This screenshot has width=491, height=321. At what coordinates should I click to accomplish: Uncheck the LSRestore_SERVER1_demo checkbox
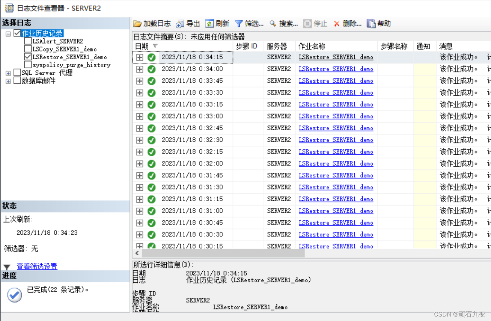click(28, 57)
